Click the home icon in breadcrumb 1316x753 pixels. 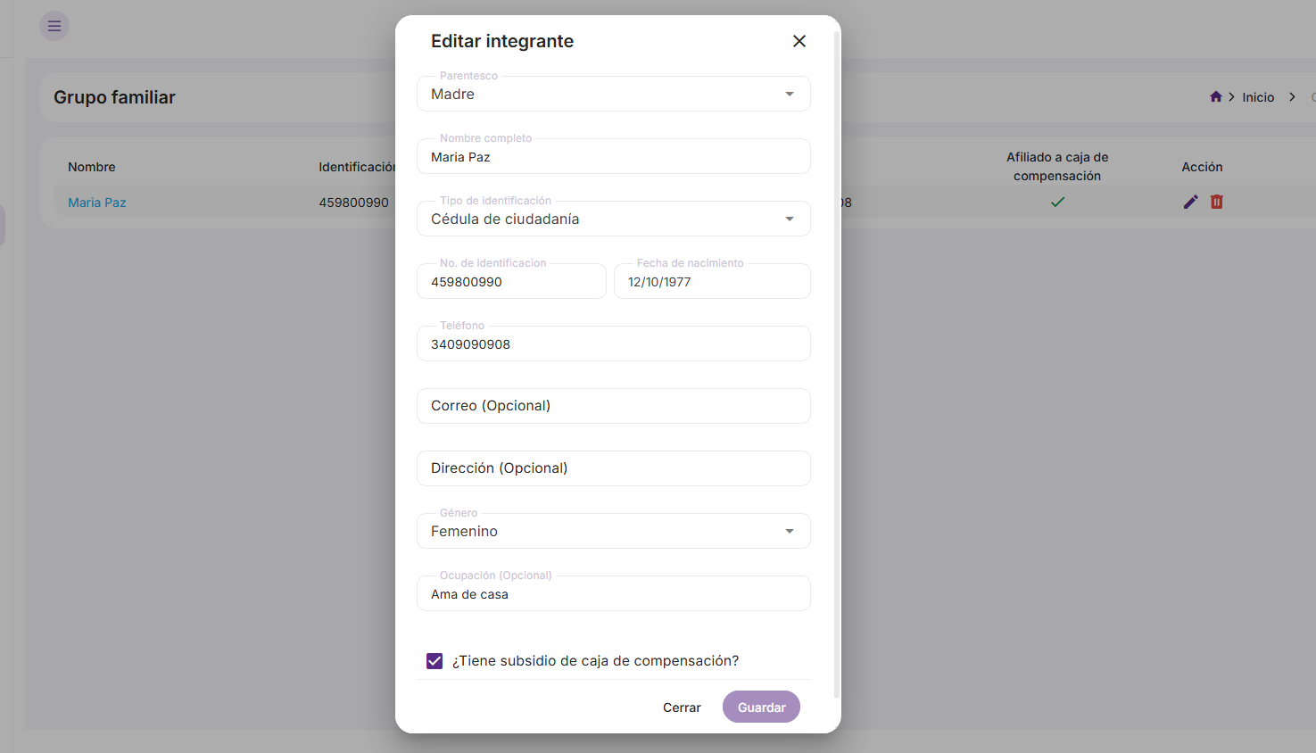click(1215, 96)
